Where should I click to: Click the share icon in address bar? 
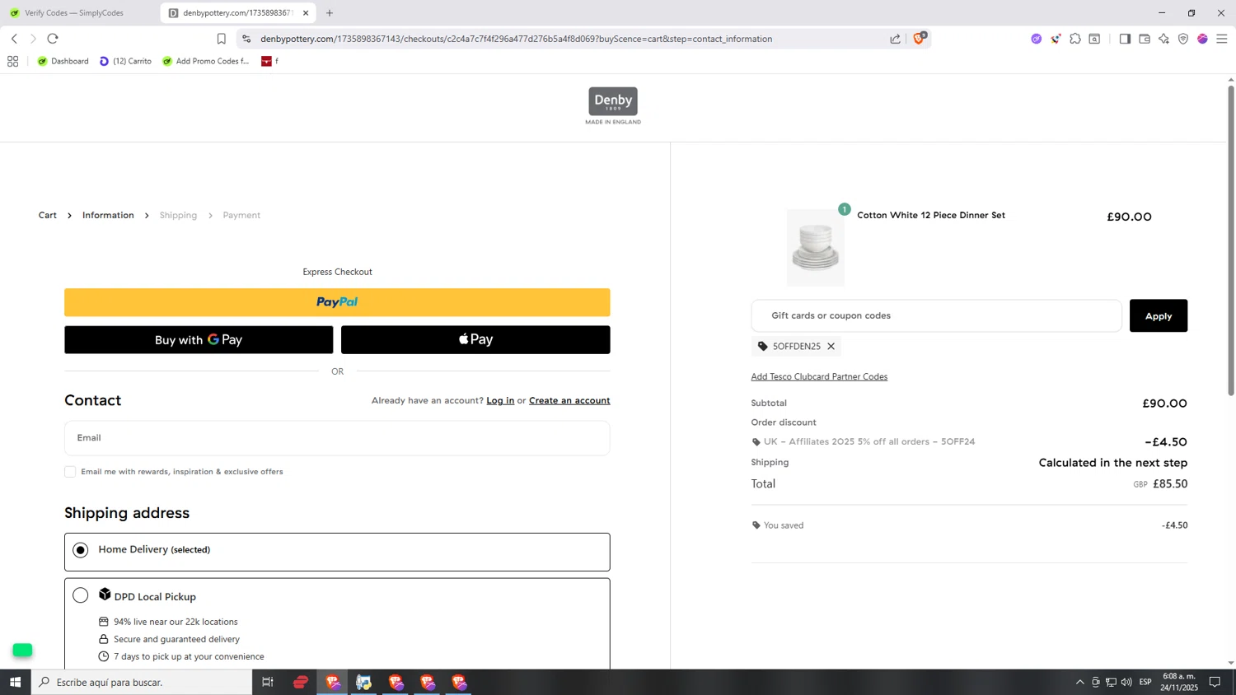[895, 39]
